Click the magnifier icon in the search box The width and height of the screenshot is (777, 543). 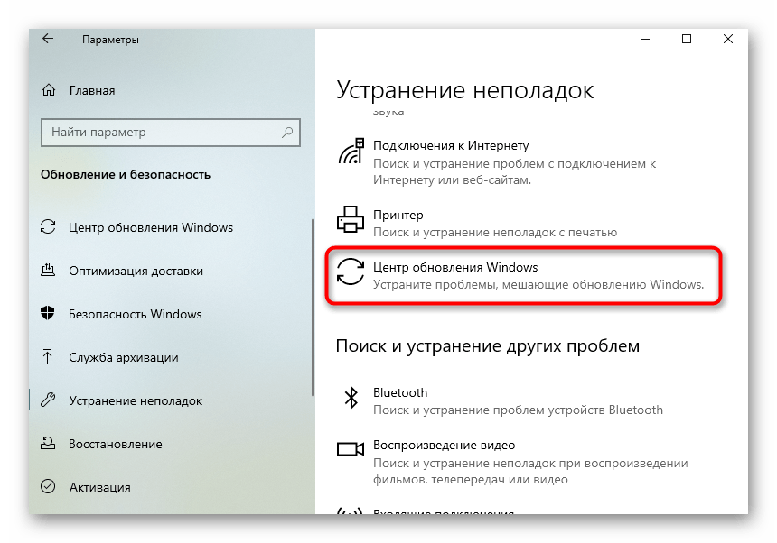[287, 132]
